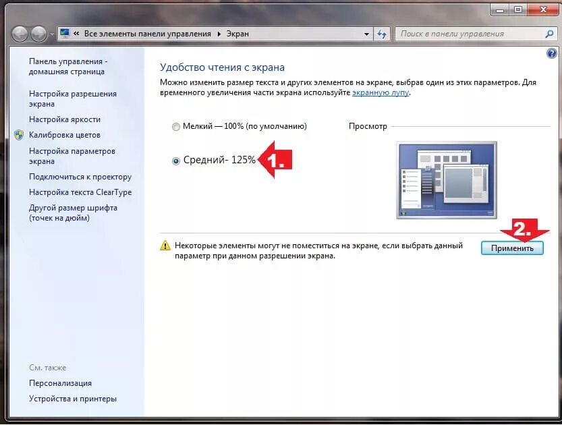Close the control panel window
The image size is (562, 425).
[x=543, y=9]
